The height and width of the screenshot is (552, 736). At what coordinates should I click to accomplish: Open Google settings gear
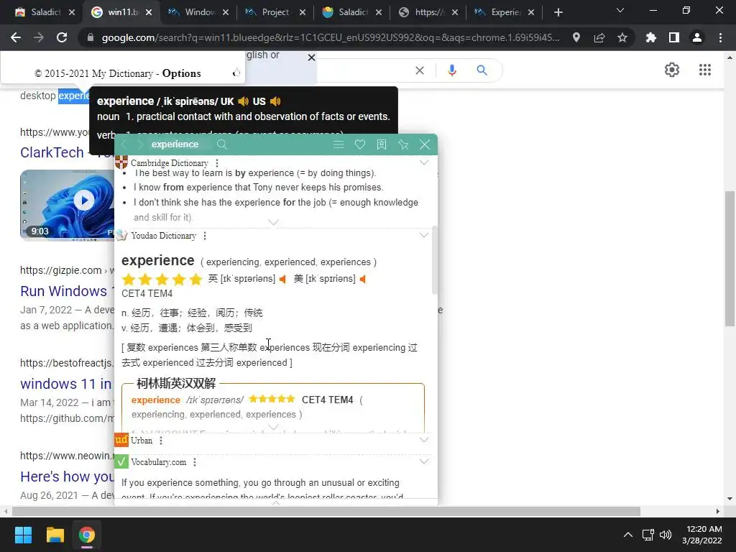pyautogui.click(x=672, y=70)
